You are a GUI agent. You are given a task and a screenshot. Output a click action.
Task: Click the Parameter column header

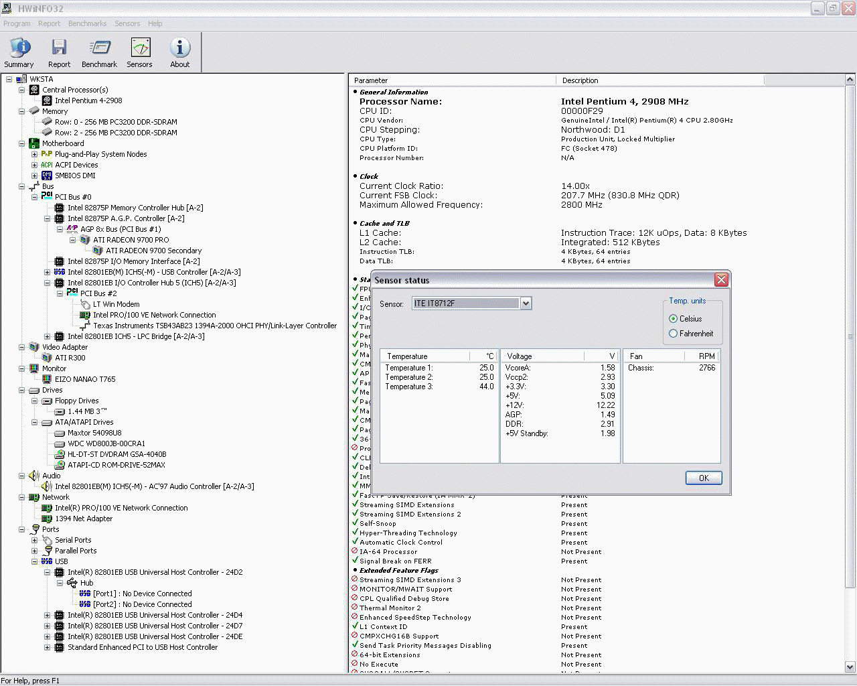[453, 80]
